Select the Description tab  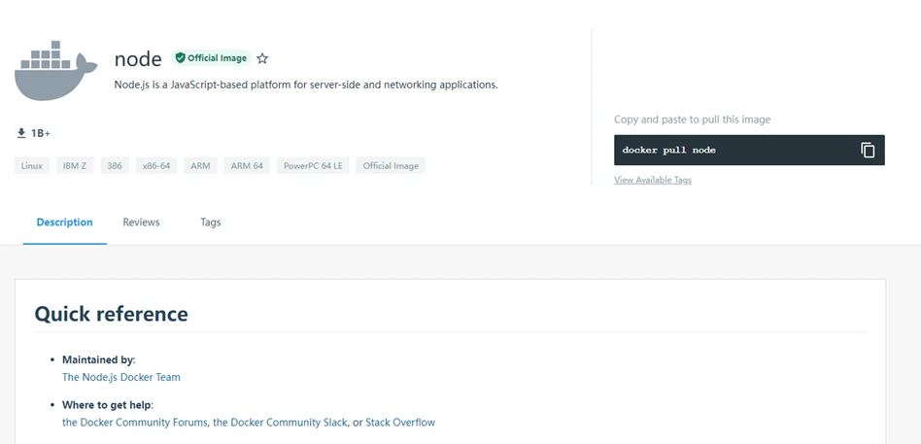point(64,222)
